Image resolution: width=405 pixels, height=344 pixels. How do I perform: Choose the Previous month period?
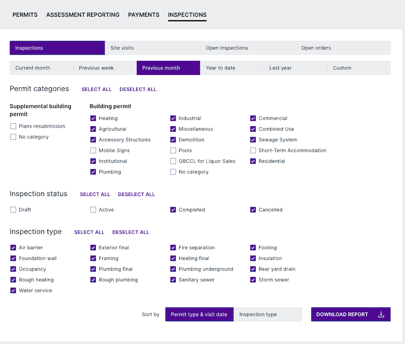(168, 68)
